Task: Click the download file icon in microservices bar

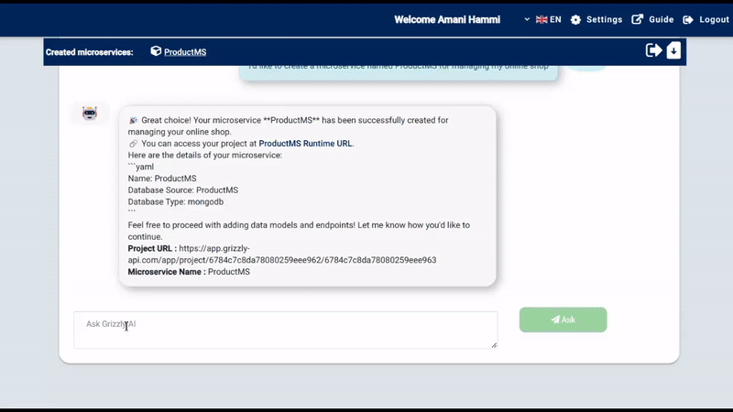Action: 673,50
